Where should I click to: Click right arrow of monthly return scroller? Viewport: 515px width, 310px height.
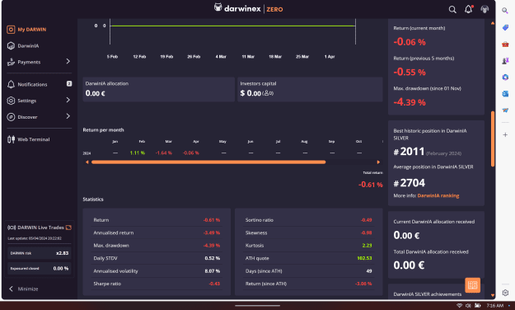pos(378,162)
